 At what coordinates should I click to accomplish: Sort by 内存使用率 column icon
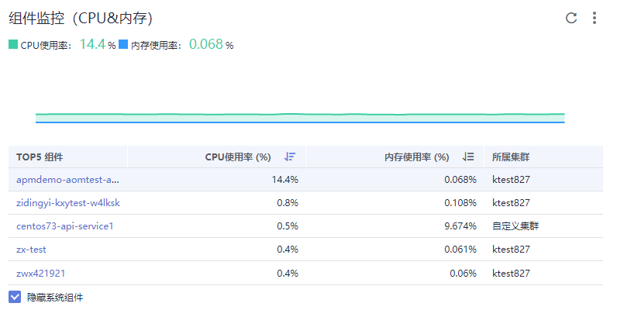(x=468, y=157)
